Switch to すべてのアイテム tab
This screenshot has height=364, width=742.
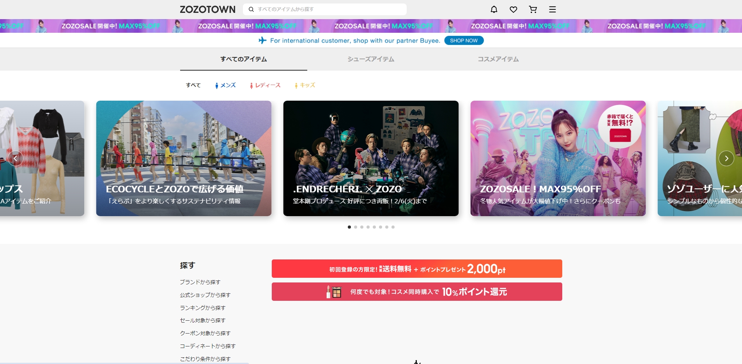(244, 59)
